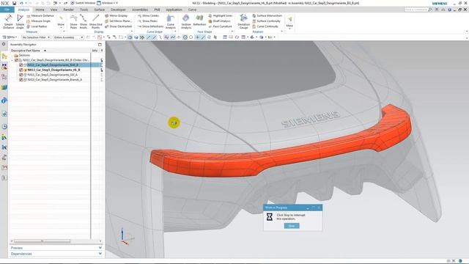Image resolution: width=469 pixels, height=264 pixels.
Task: Click Set Mirror Plane
Action: point(118,21)
